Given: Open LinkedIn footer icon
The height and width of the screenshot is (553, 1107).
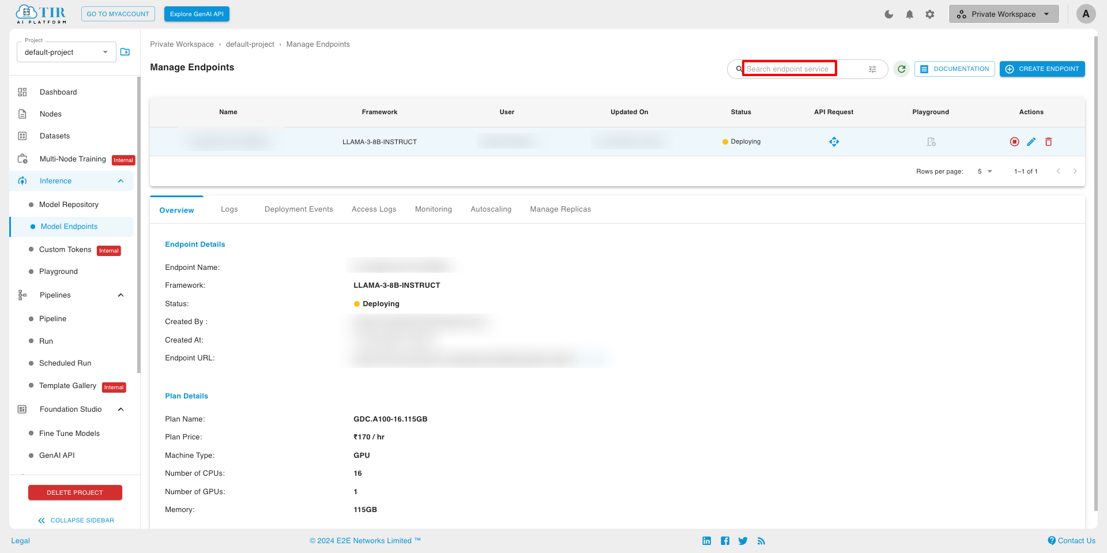Looking at the screenshot, I should pyautogui.click(x=707, y=541).
